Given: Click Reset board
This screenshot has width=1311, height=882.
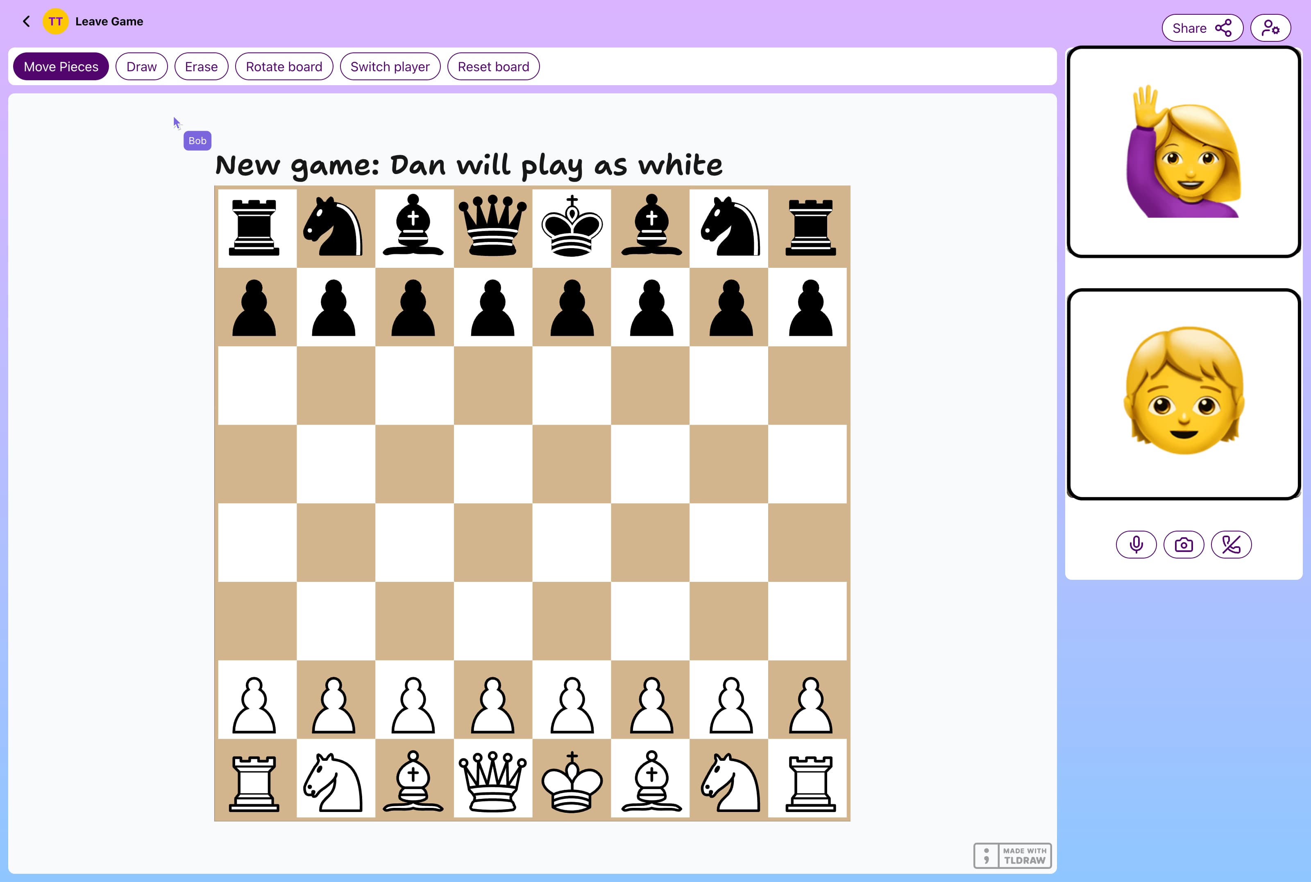Looking at the screenshot, I should tap(493, 66).
